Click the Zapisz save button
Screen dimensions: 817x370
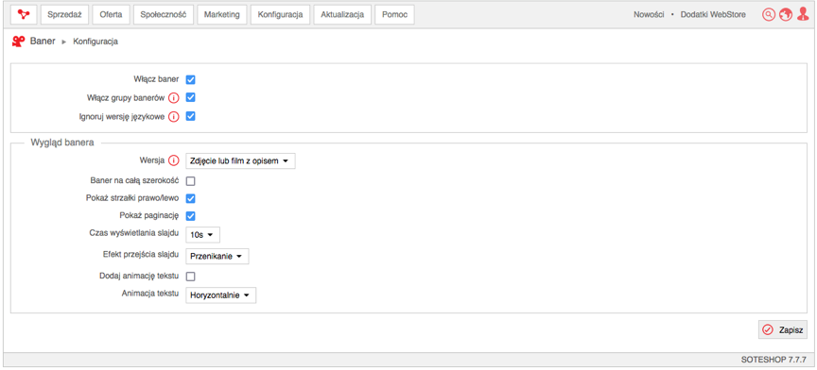pyautogui.click(x=783, y=330)
